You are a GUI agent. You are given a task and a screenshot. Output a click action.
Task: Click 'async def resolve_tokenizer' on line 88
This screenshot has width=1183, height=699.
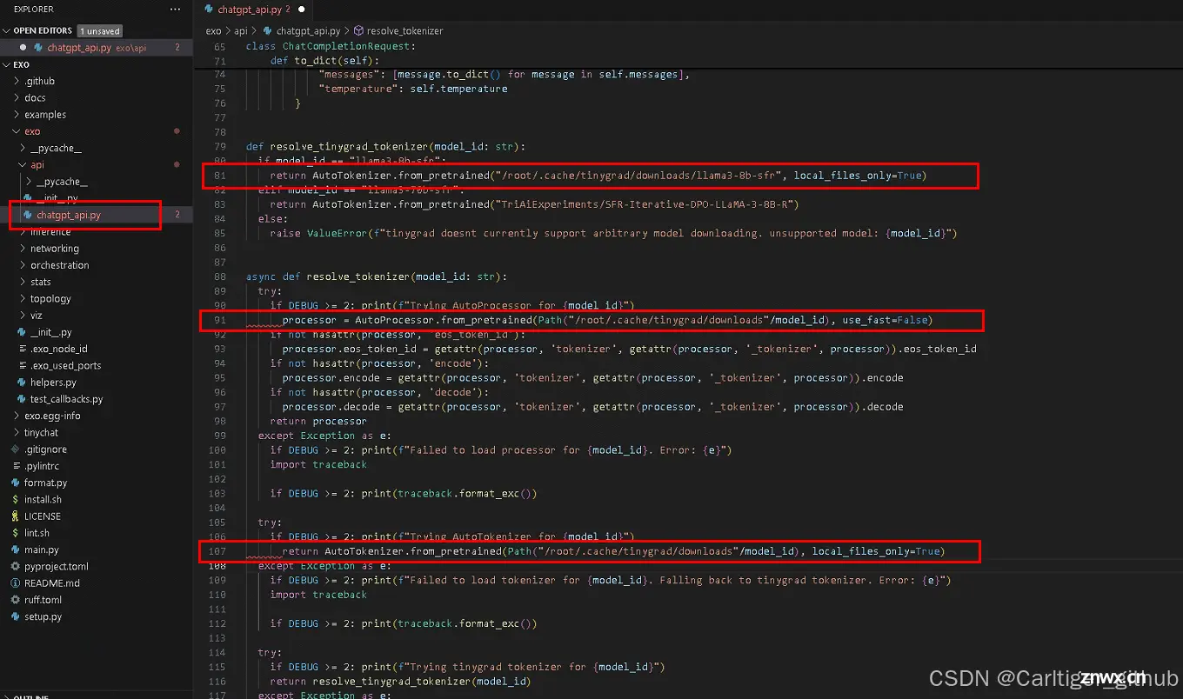pyautogui.click(x=328, y=276)
